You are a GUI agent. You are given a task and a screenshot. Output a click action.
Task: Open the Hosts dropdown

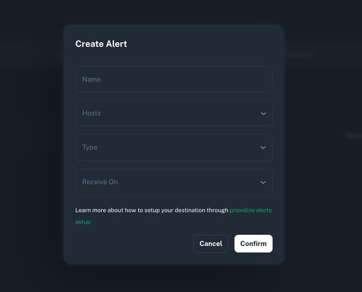(174, 113)
